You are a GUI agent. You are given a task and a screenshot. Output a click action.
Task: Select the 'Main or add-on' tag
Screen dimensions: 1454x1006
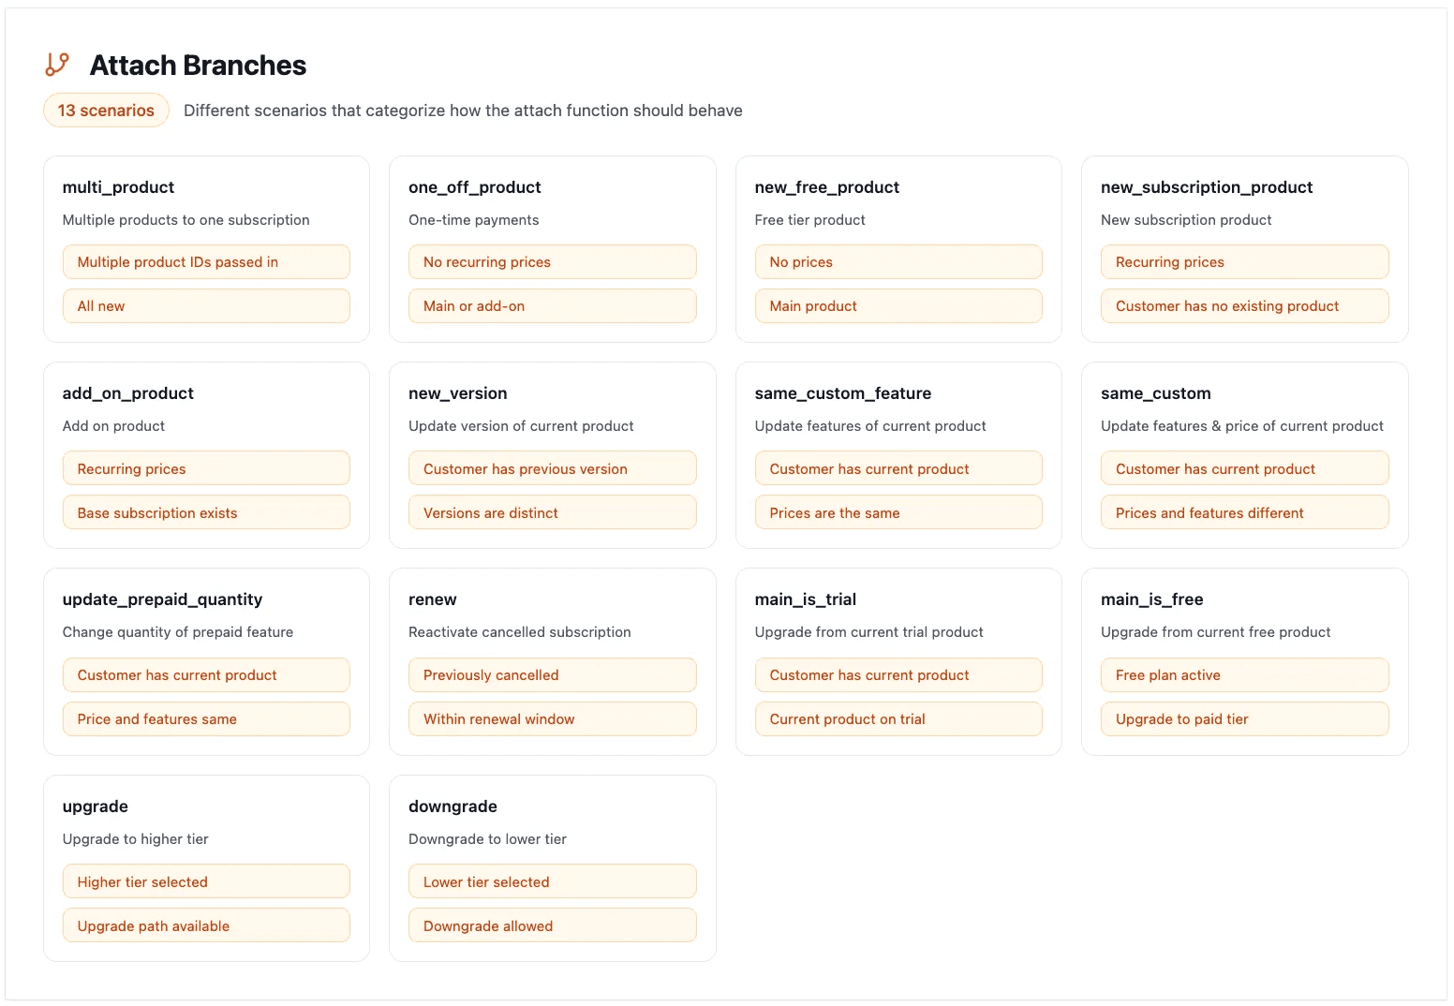click(x=553, y=306)
